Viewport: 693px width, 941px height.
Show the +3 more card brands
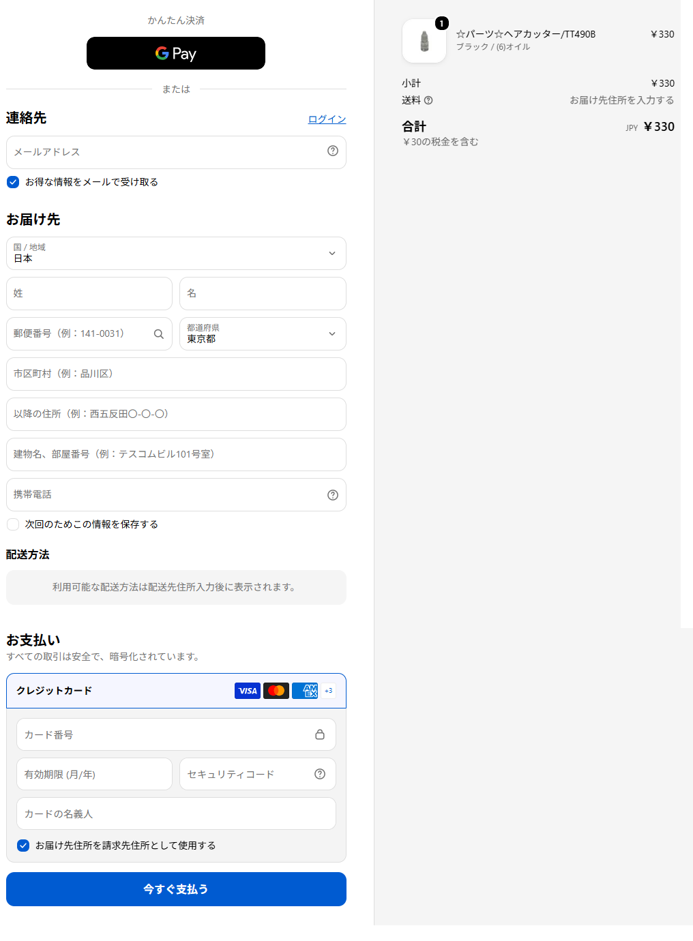pos(329,691)
